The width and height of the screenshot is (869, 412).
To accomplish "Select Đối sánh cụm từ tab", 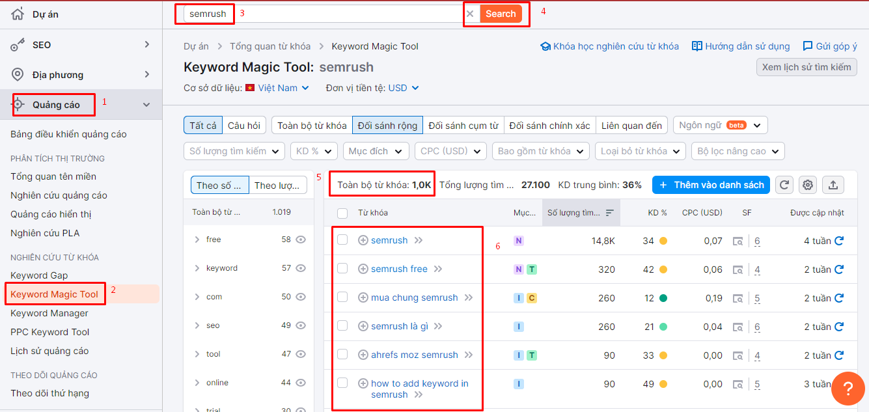I will [463, 126].
